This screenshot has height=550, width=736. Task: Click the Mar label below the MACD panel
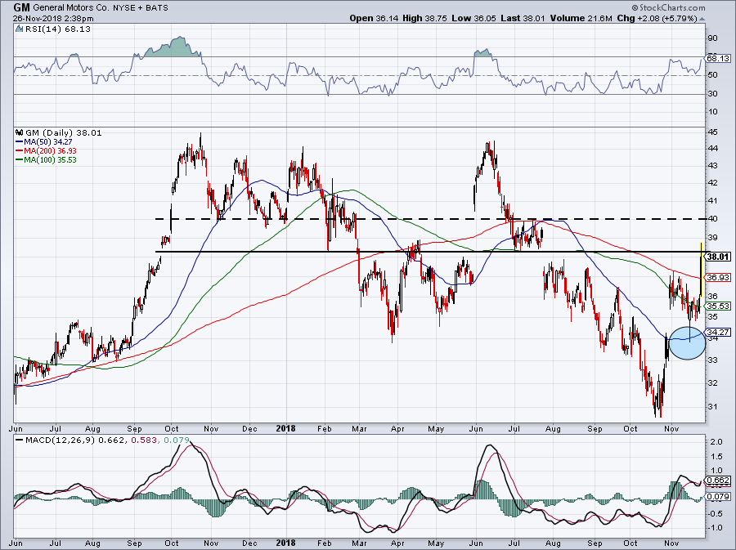coord(359,543)
